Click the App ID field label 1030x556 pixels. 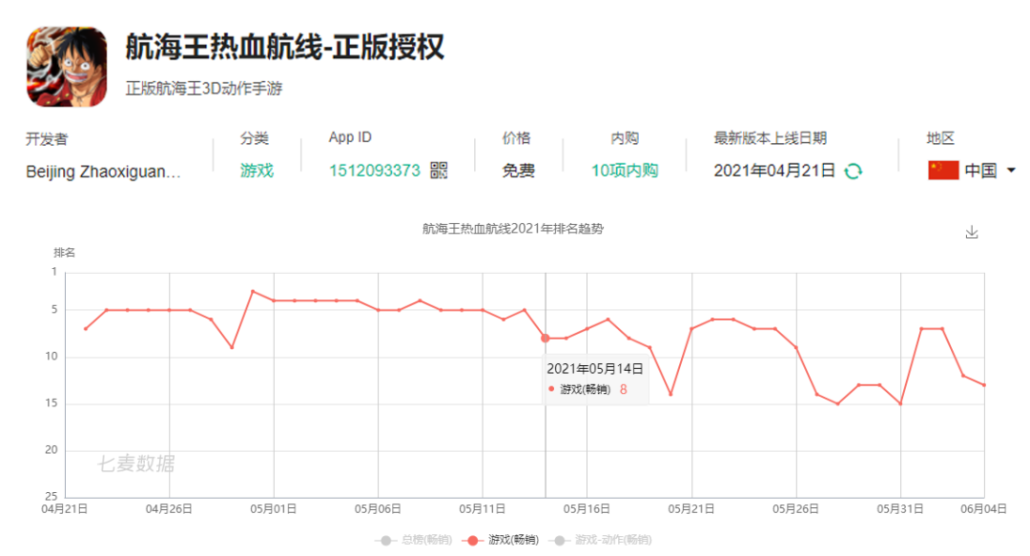pos(350,137)
